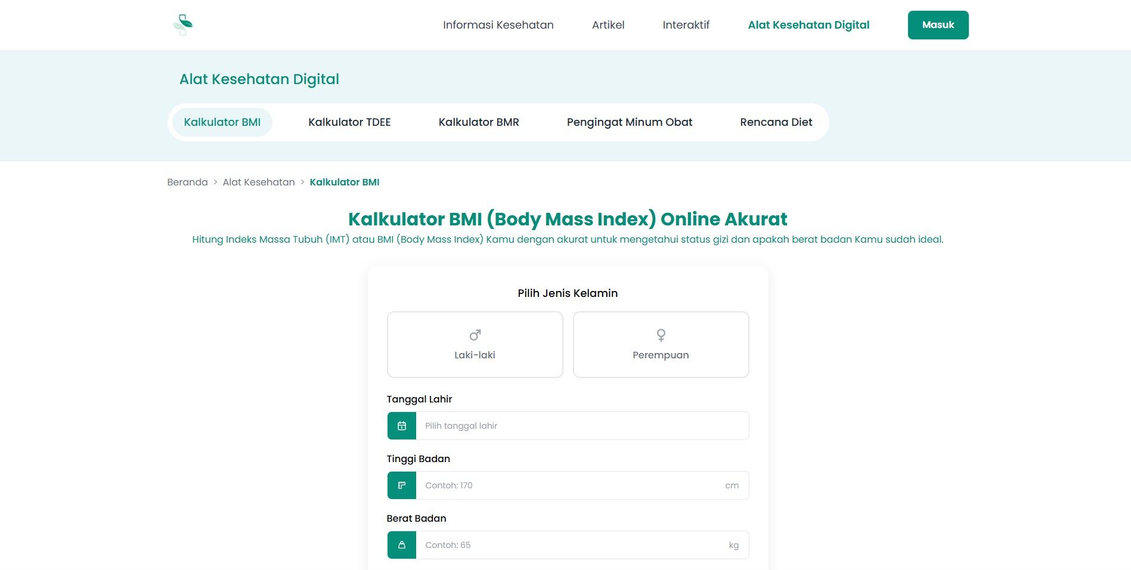Click the Masuk login button
Image resolution: width=1131 pixels, height=570 pixels.
pos(938,25)
